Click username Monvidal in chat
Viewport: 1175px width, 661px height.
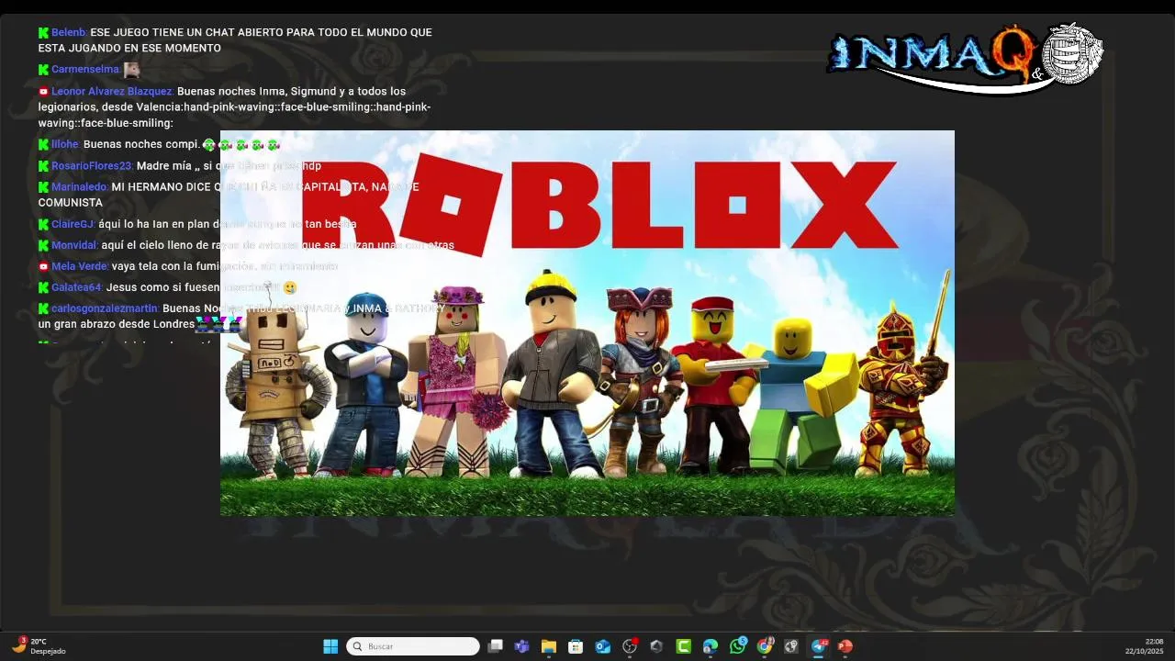(x=74, y=245)
